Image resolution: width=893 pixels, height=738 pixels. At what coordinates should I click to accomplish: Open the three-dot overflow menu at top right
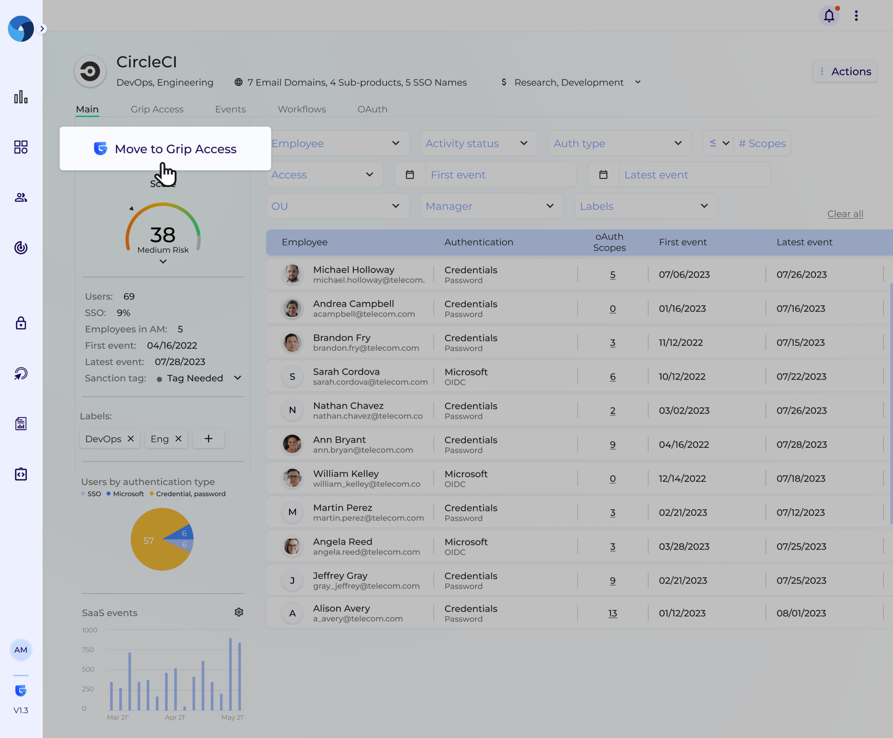[856, 16]
